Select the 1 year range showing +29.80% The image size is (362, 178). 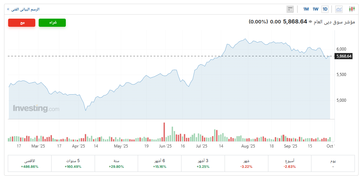(116, 163)
